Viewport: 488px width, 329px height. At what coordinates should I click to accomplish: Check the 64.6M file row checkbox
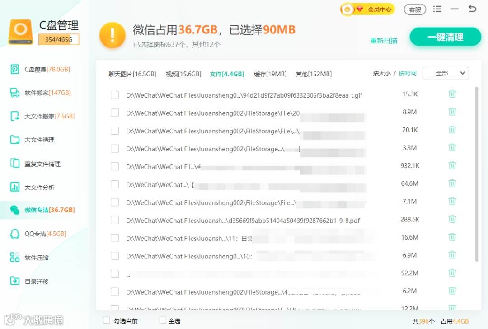pos(115,184)
